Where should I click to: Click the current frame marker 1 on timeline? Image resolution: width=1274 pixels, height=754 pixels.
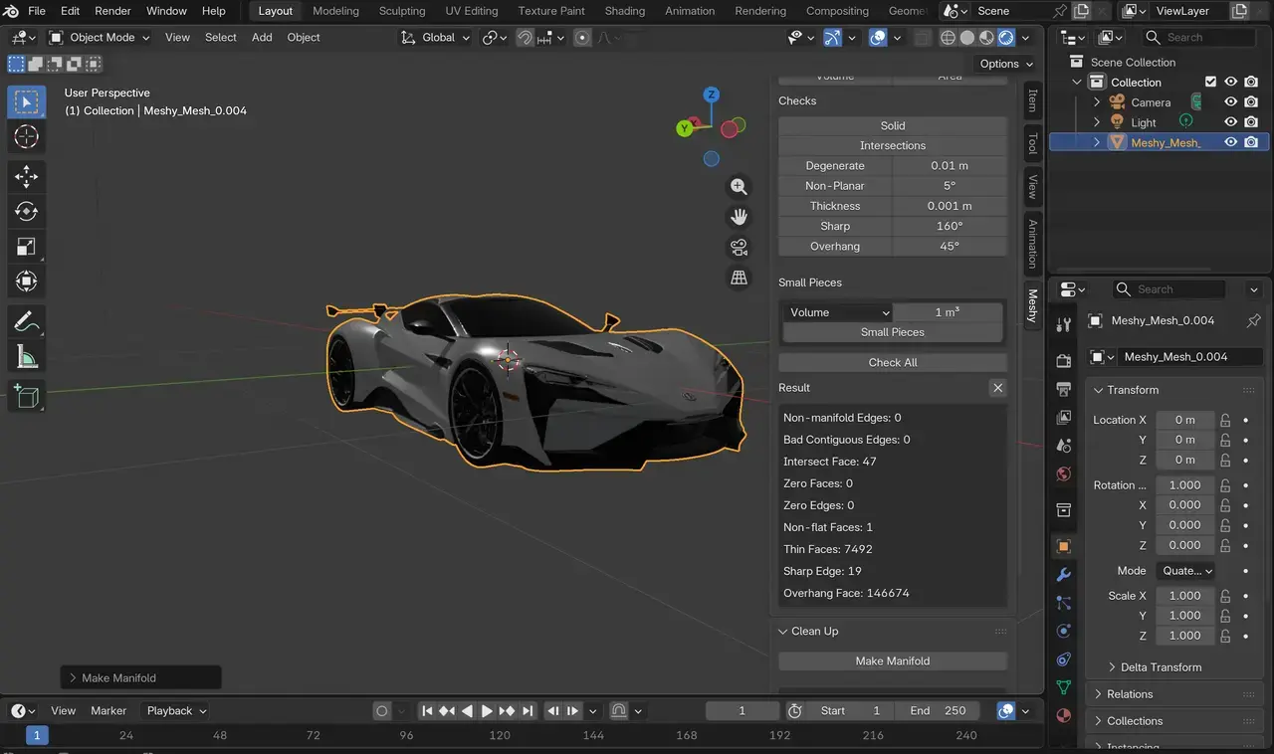click(37, 735)
